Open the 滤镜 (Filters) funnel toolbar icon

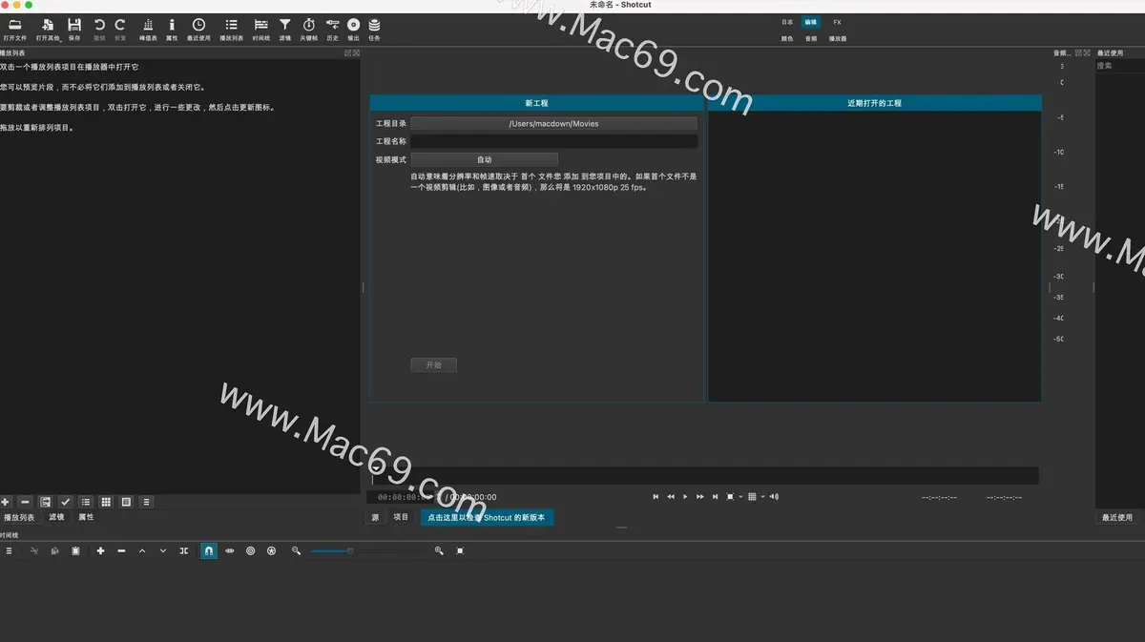tap(284, 29)
